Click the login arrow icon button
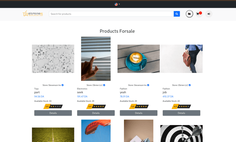The width and height of the screenshot is (236, 142). [x=208, y=14]
